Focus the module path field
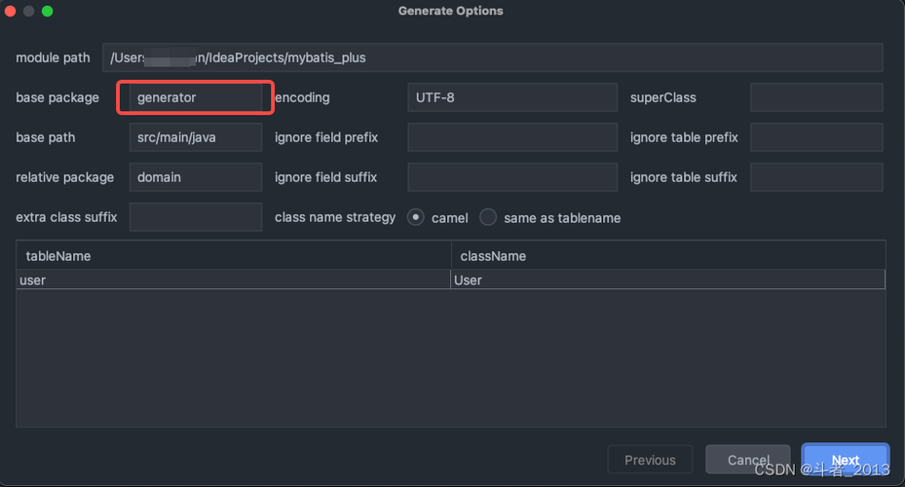 coord(492,57)
